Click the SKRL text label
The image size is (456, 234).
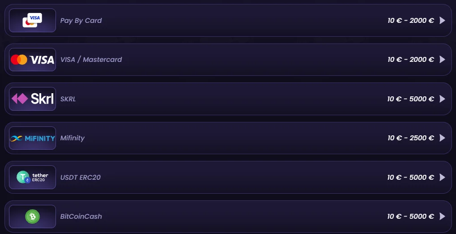pyautogui.click(x=68, y=99)
